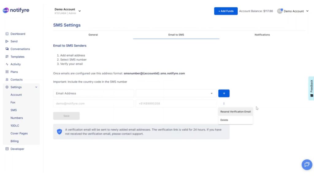The height and width of the screenshot is (176, 314).
Task: Switch to the Notifications tab
Action: pos(262,35)
